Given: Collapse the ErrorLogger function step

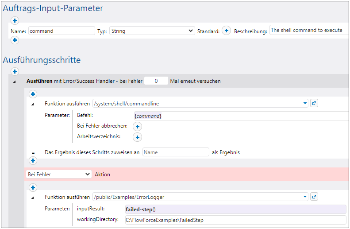Looking at the screenshot, I should click(x=33, y=198).
